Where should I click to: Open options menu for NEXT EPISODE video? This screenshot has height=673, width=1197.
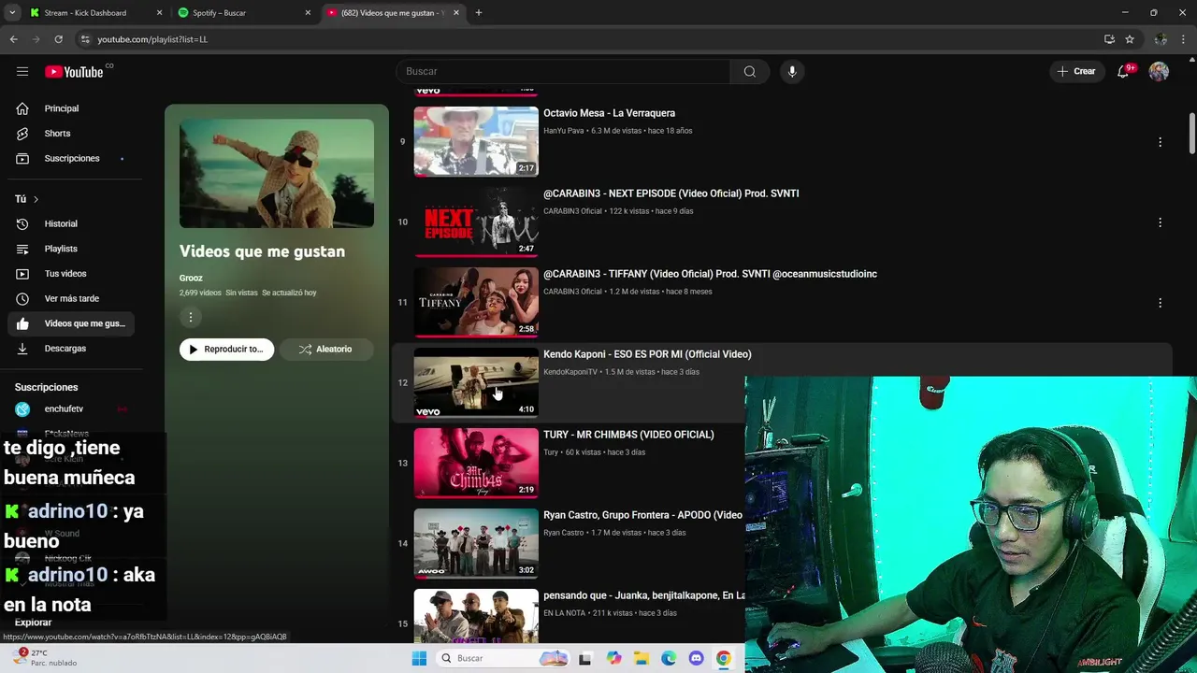pyautogui.click(x=1160, y=222)
